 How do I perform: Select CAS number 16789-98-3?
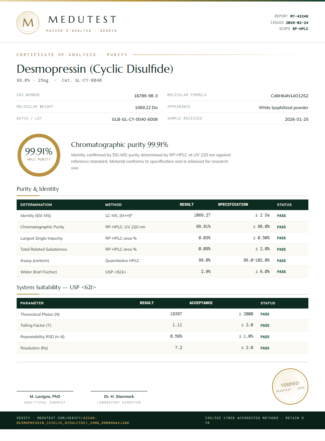point(146,96)
